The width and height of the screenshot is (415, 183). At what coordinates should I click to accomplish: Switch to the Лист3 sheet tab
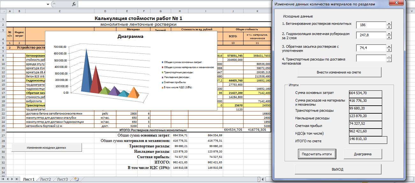point(62,179)
